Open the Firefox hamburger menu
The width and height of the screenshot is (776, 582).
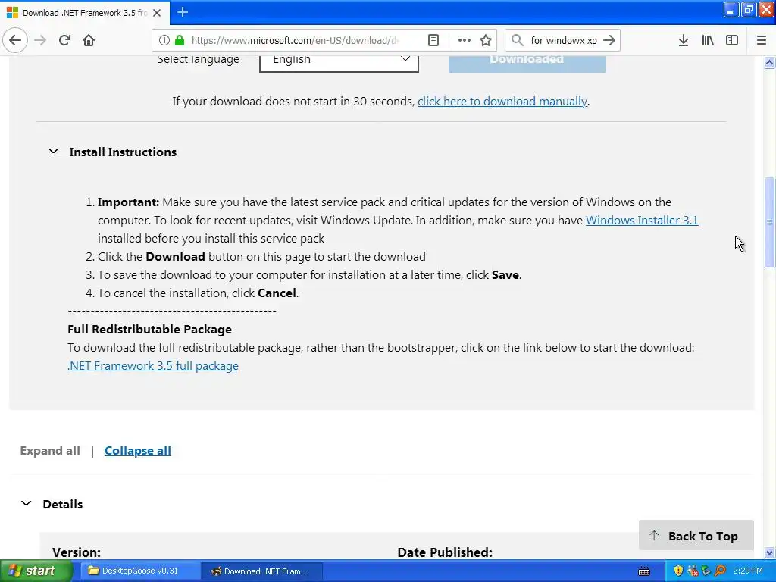[762, 40]
